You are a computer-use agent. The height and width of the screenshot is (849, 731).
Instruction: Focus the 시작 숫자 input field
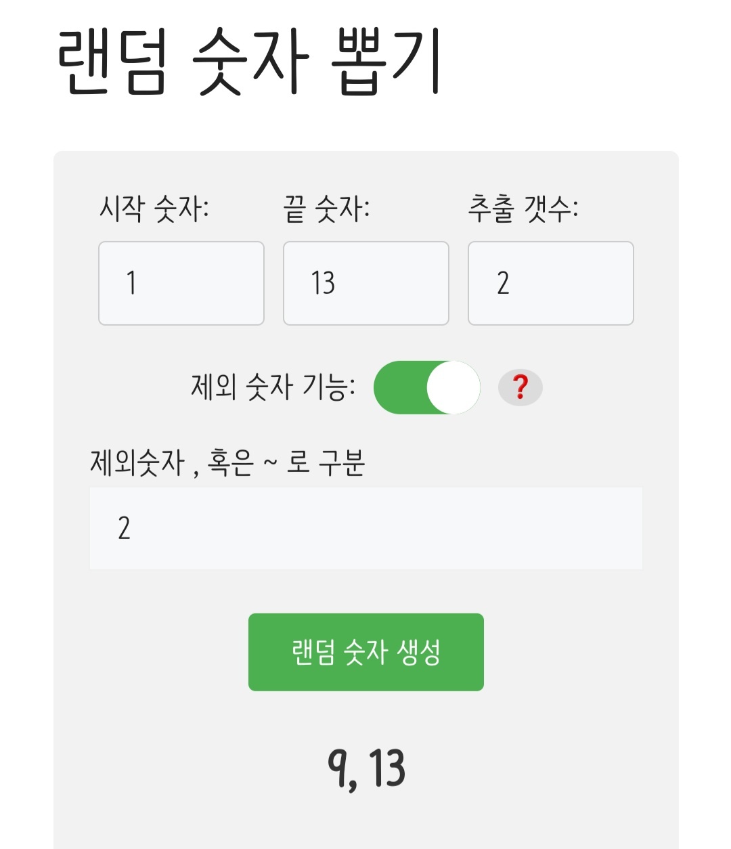pos(181,283)
